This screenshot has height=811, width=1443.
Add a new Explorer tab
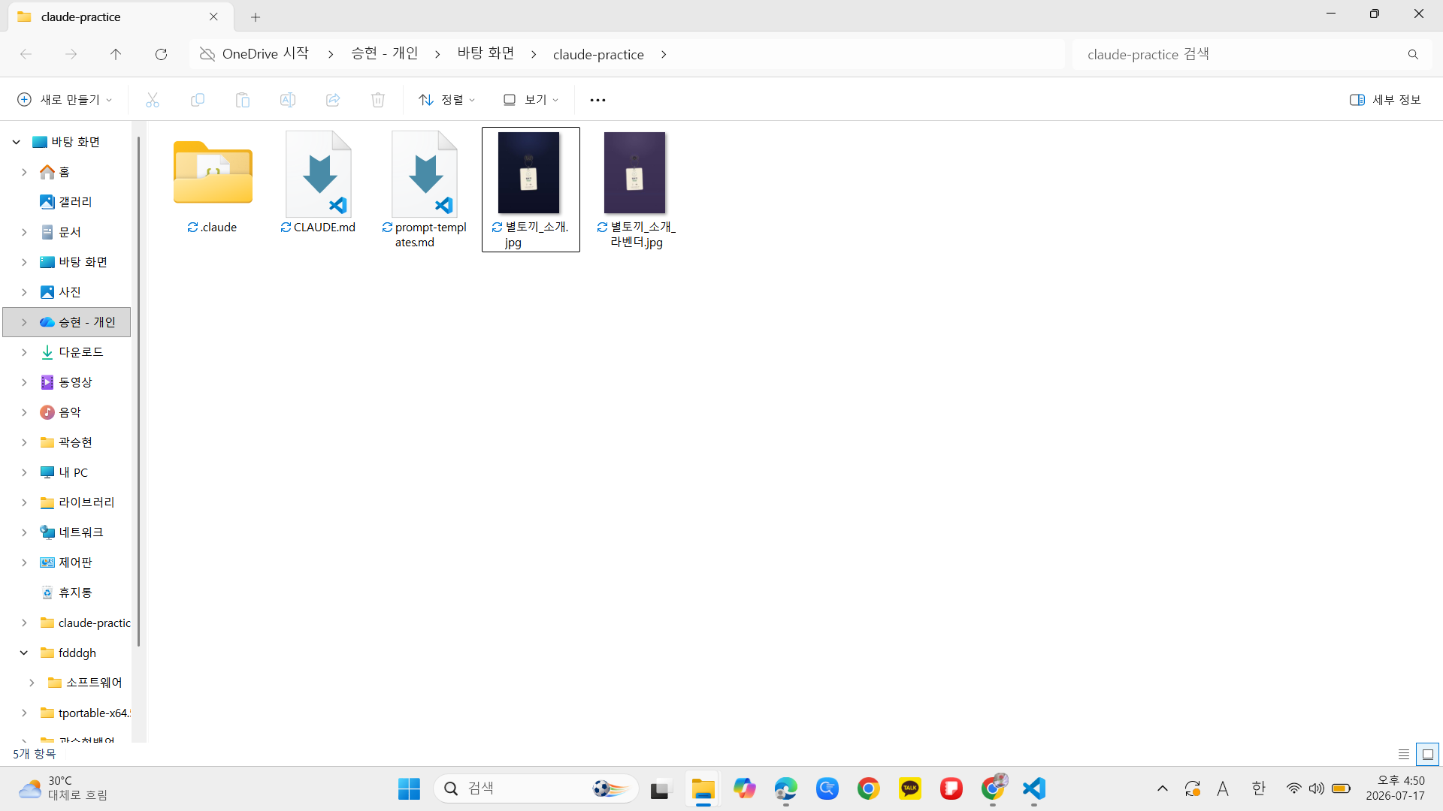256,17
